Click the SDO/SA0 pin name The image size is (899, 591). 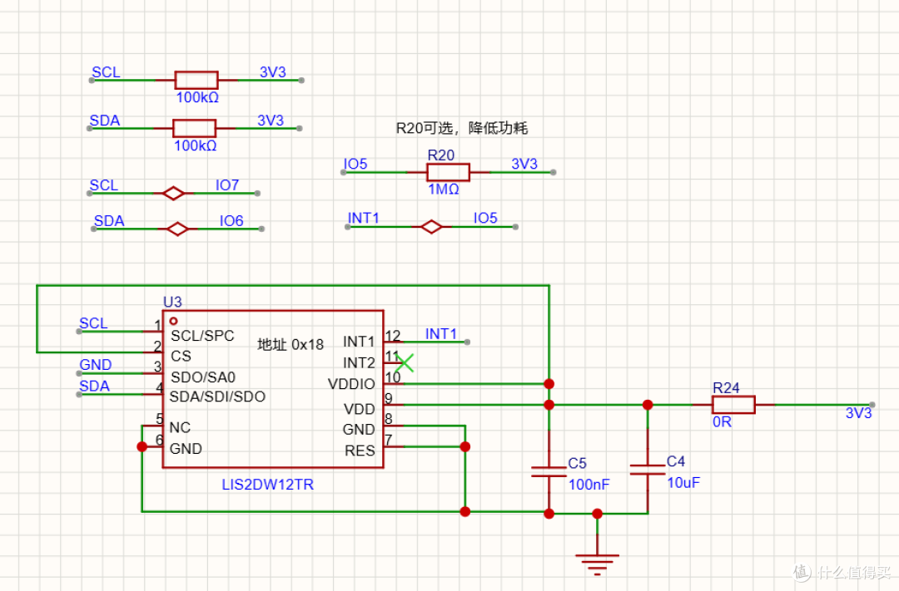[203, 377]
